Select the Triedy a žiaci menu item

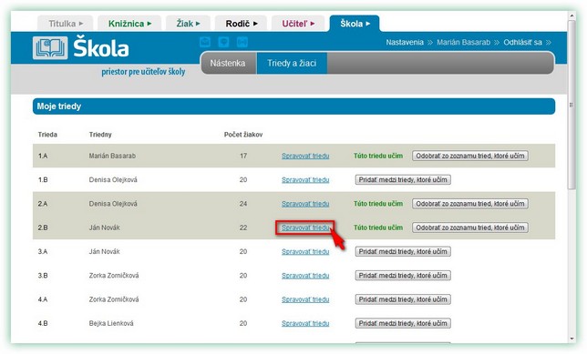point(292,63)
